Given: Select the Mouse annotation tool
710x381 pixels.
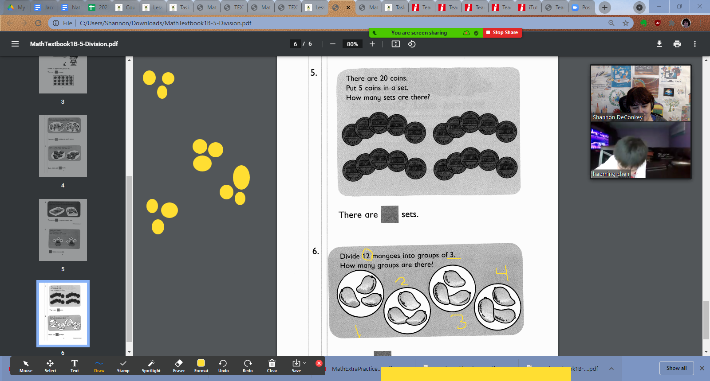Looking at the screenshot, I should point(26,366).
